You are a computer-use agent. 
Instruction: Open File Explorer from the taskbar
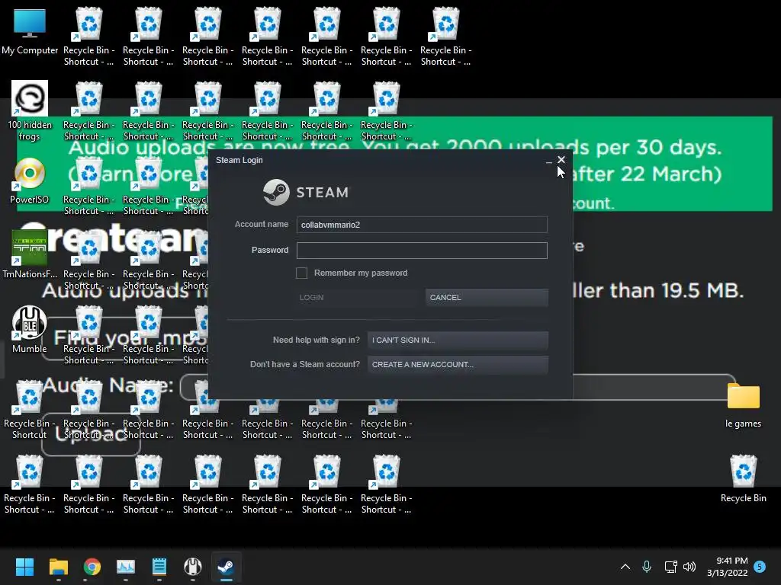tap(58, 567)
